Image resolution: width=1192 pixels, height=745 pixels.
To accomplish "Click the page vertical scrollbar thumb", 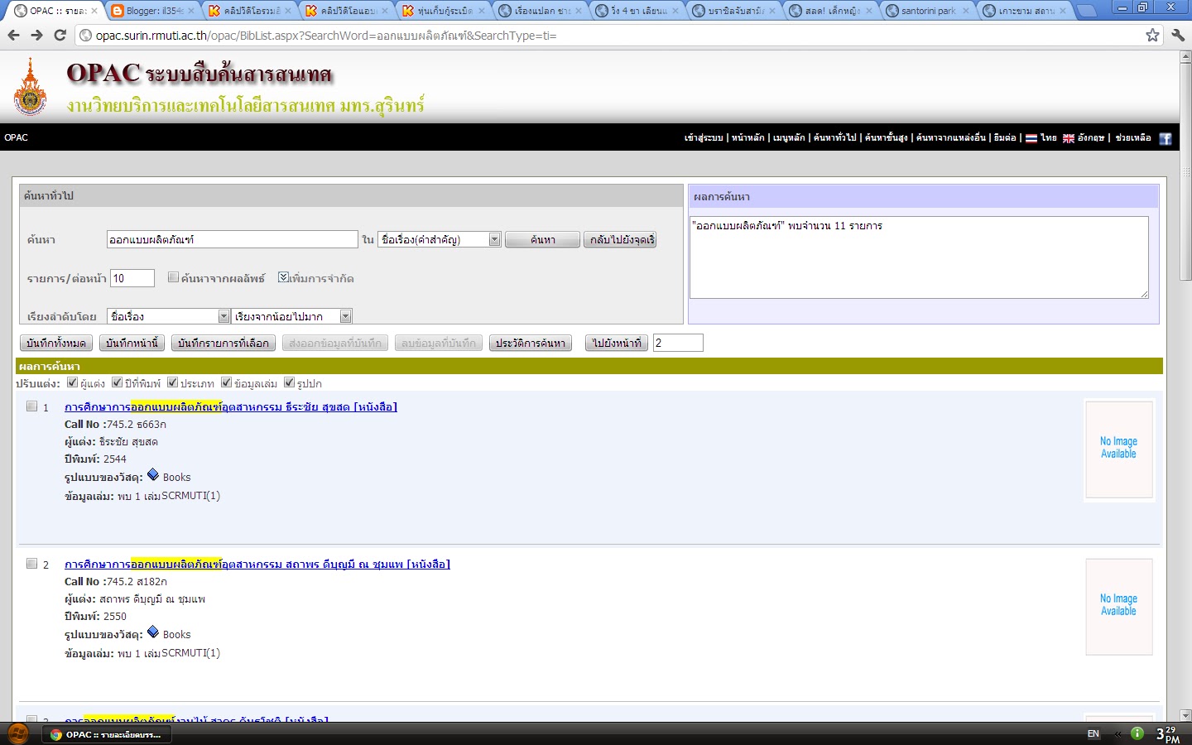I will 1185,172.
